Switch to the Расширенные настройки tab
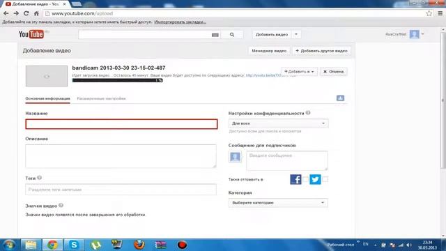This screenshot has height=251, width=446. point(101,98)
